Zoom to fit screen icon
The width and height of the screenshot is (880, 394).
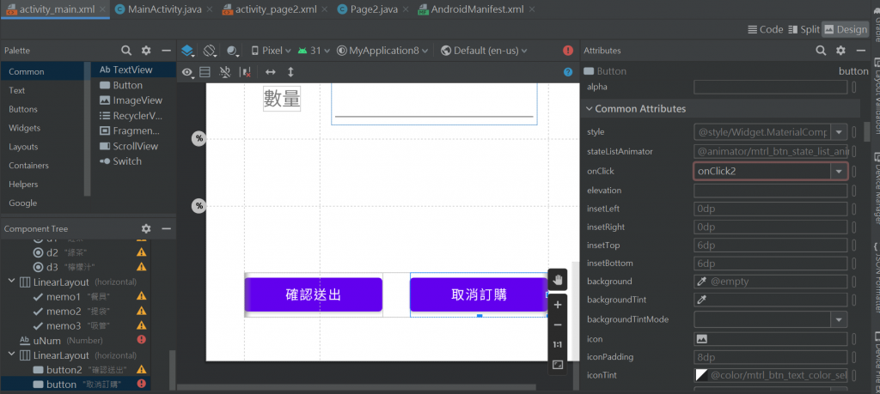[558, 365]
